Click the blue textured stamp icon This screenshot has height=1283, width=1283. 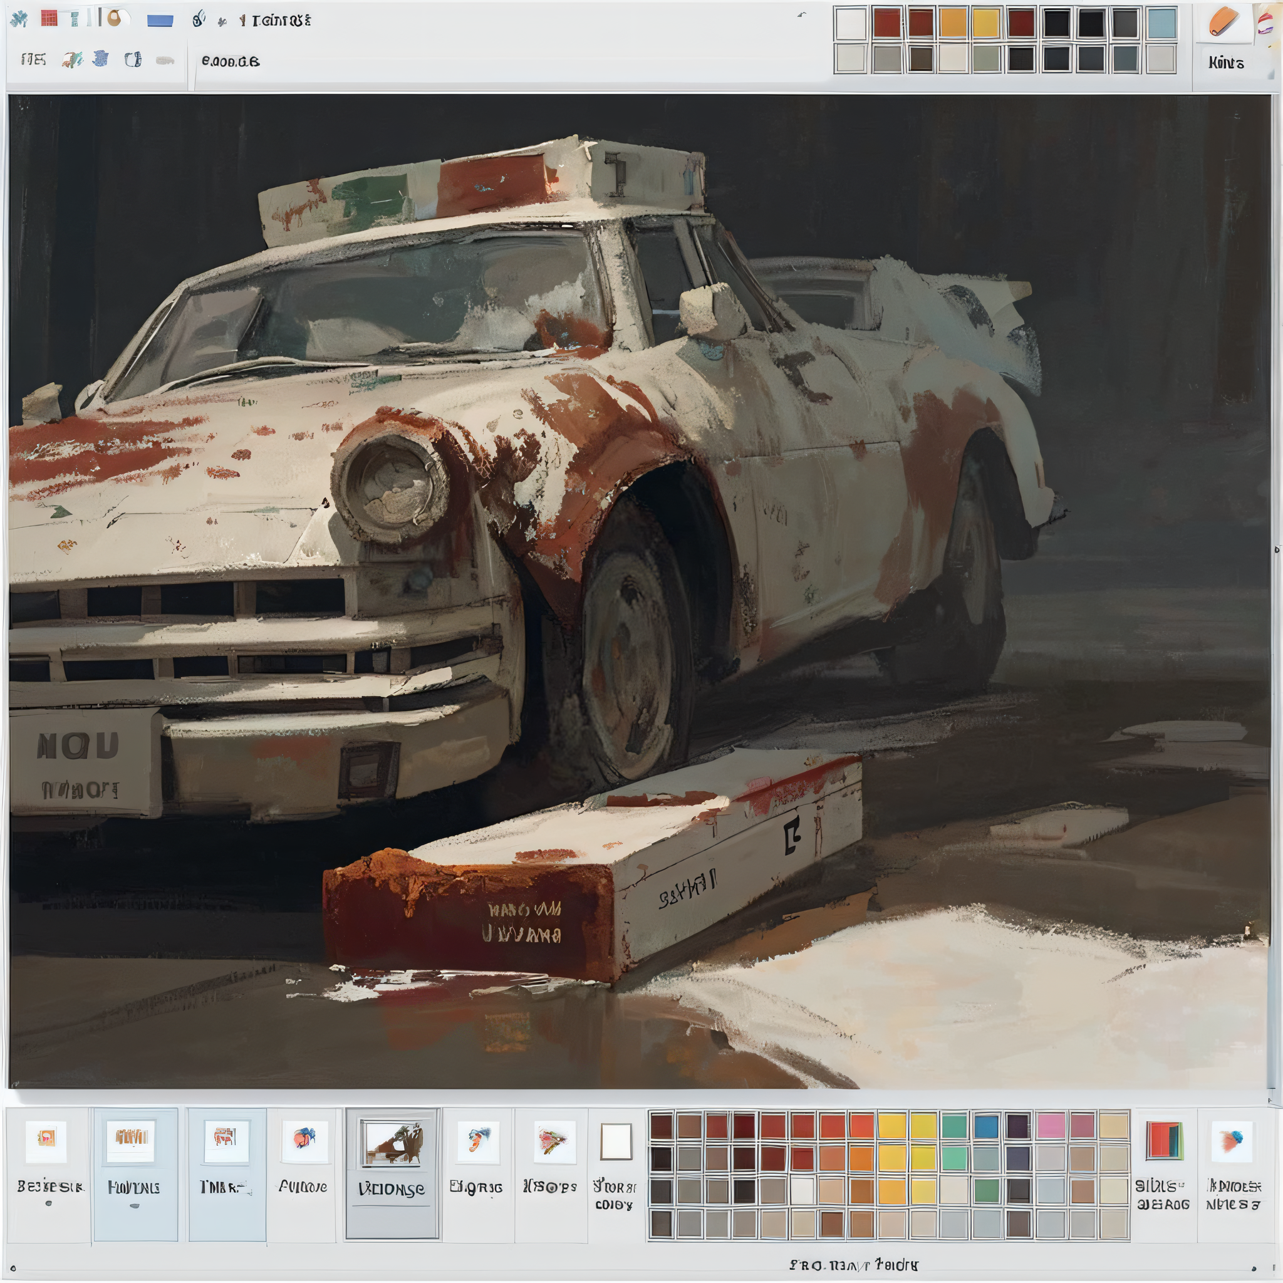click(x=100, y=59)
